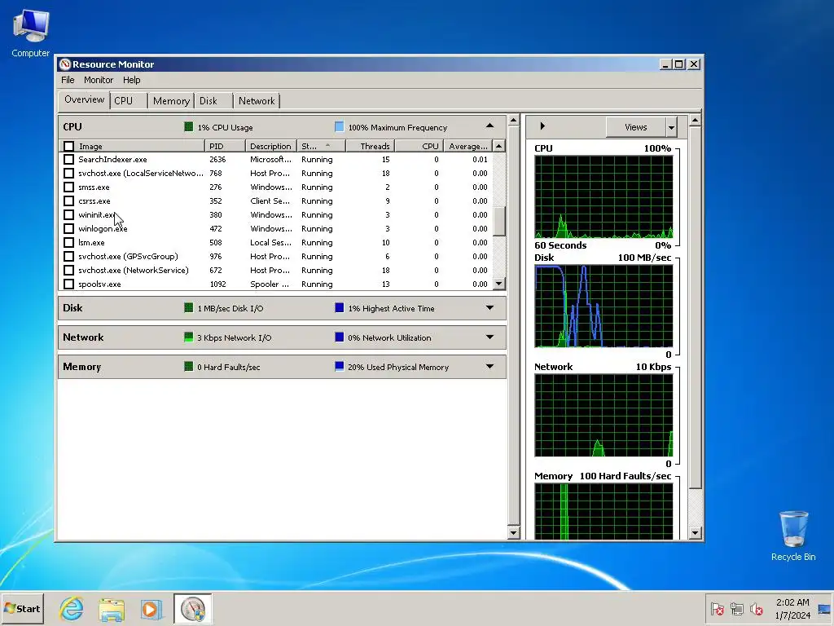Click the process list scroll down arrow
The height and width of the screenshot is (626, 834).
[x=499, y=284]
